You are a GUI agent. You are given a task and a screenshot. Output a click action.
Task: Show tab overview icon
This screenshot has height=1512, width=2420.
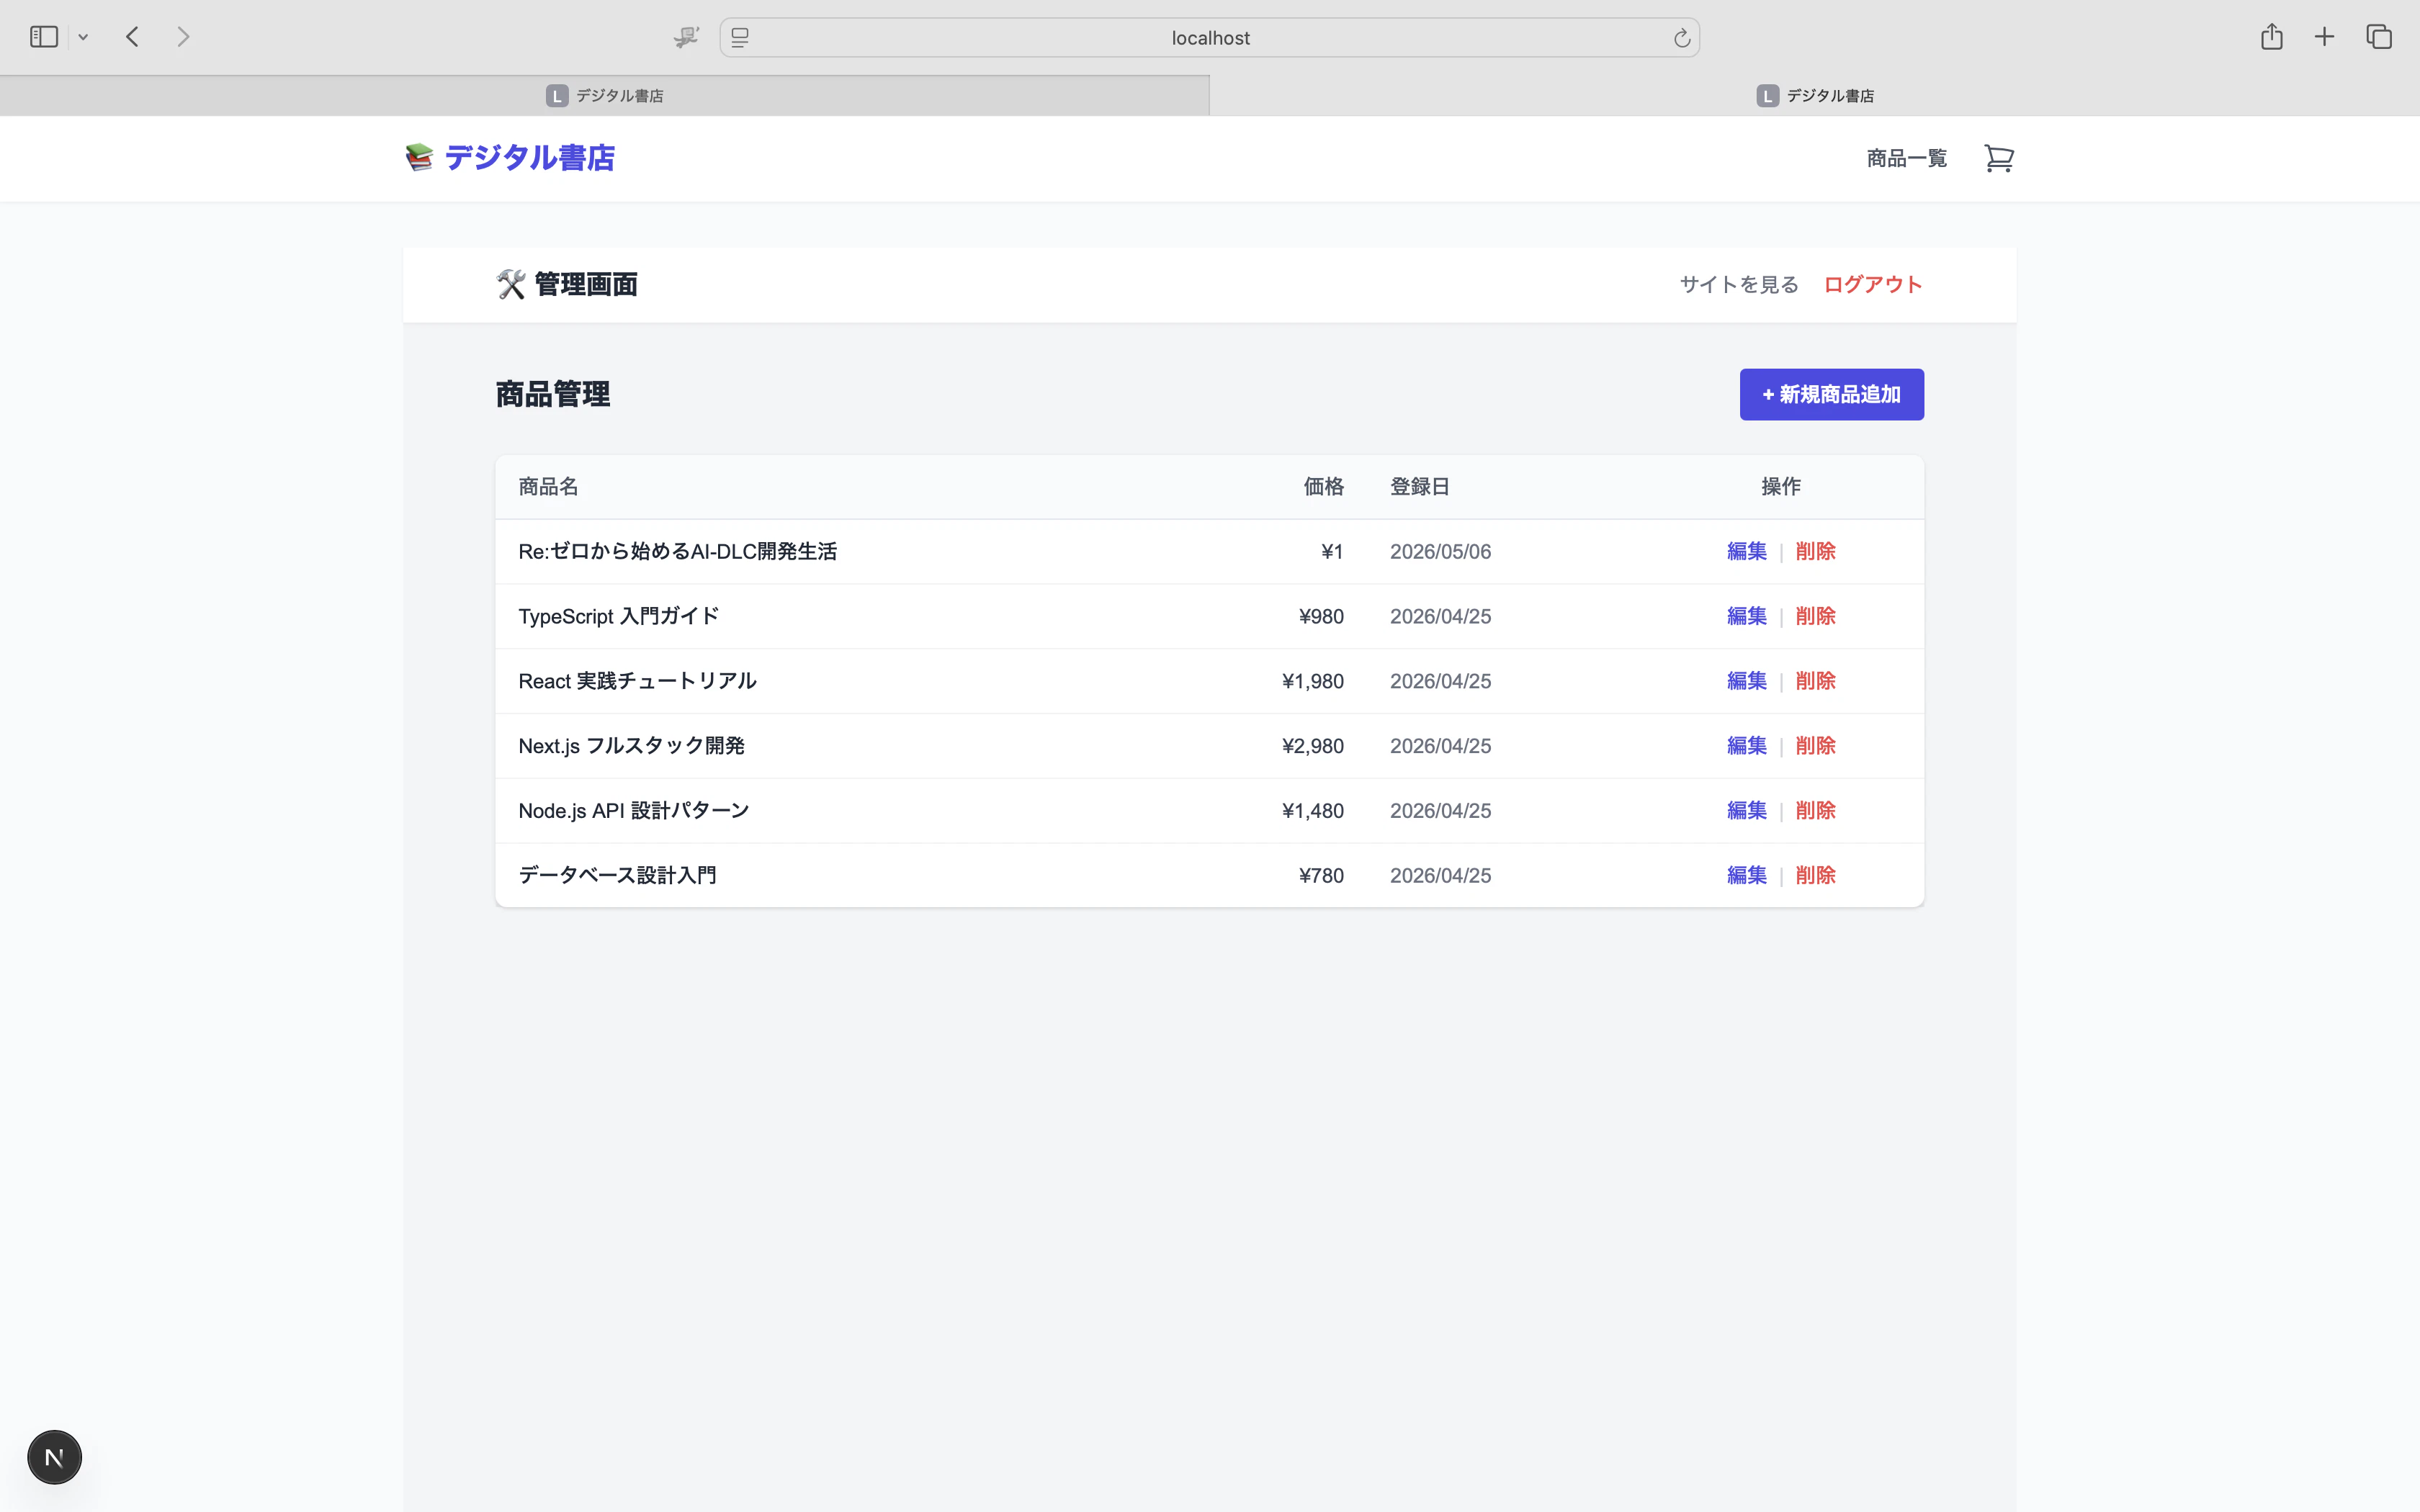point(2379,37)
